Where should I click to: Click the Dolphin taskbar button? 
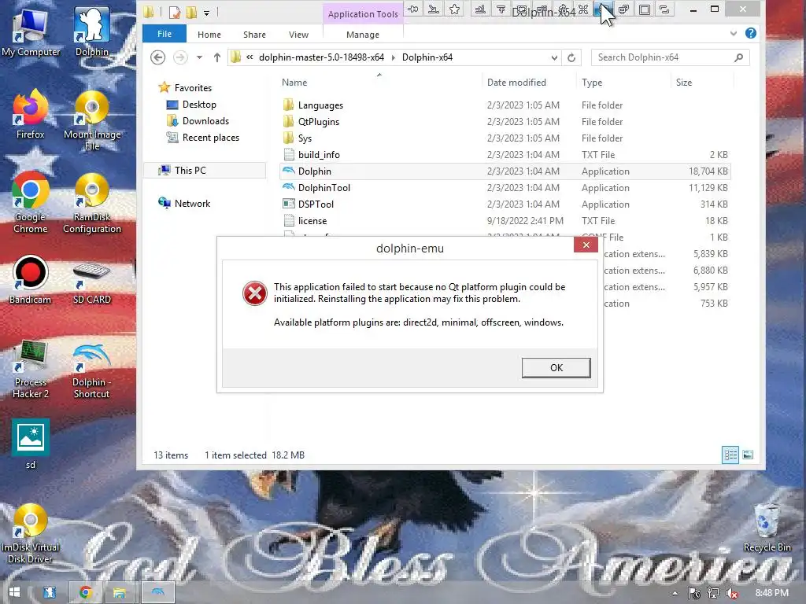(158, 592)
